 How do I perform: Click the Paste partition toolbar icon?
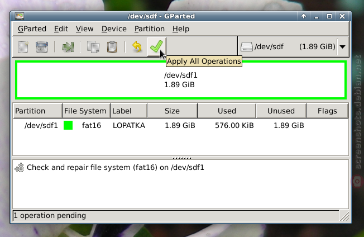112,47
